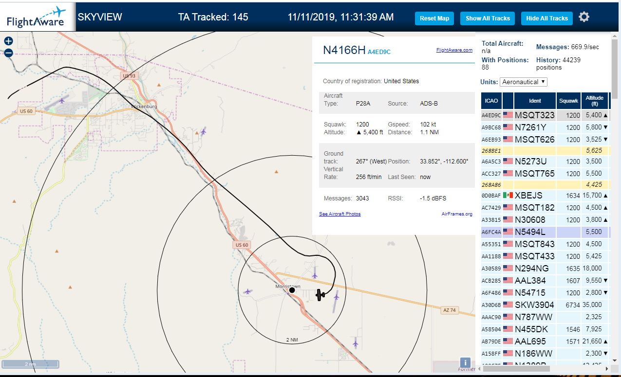The height and width of the screenshot is (377, 621).
Task: Select the MSQT626 aircraft row
Action: click(x=545, y=140)
